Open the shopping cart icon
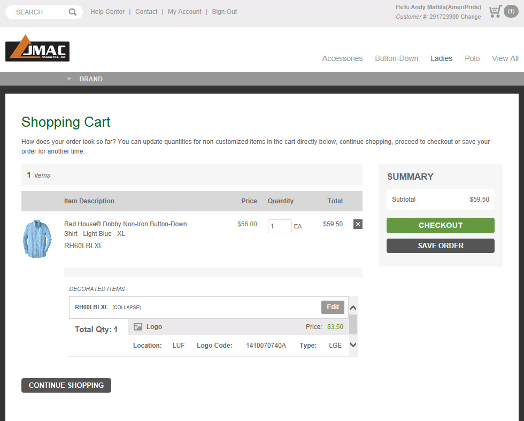Image resolution: width=524 pixels, height=421 pixels. tap(495, 11)
